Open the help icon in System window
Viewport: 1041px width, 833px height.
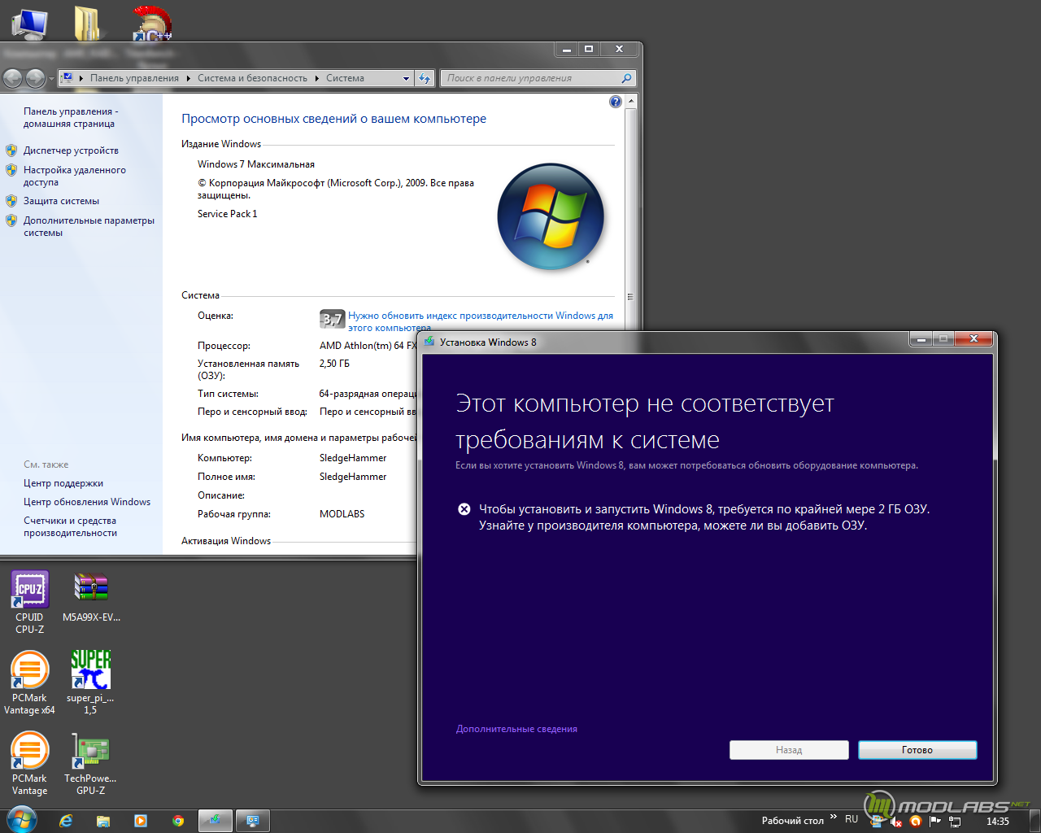coord(616,102)
